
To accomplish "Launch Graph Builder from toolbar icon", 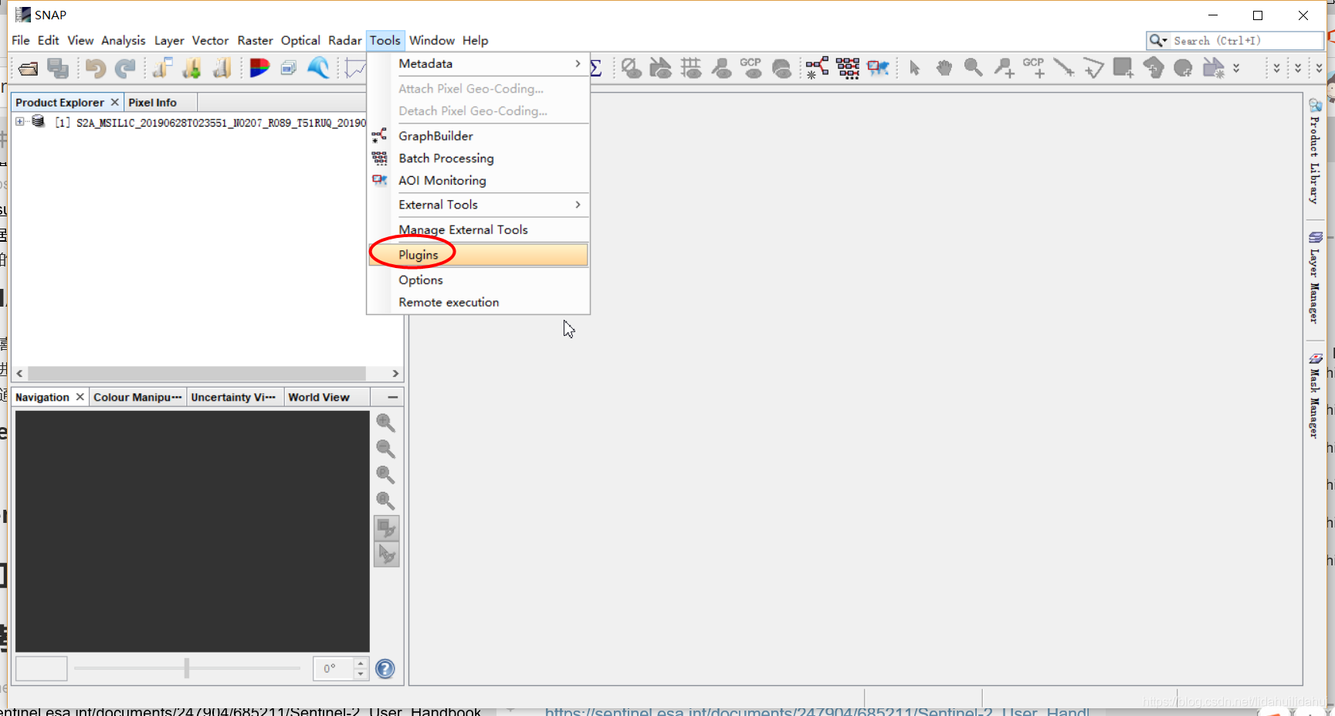I will tap(817, 68).
